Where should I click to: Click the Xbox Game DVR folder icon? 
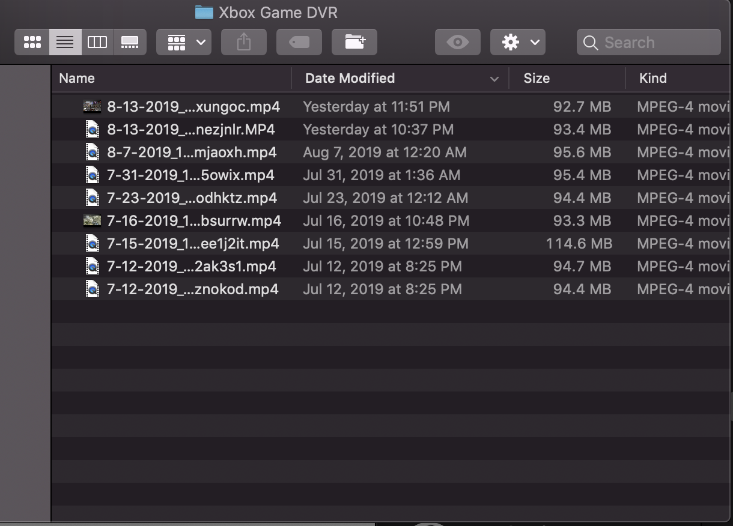coord(204,12)
